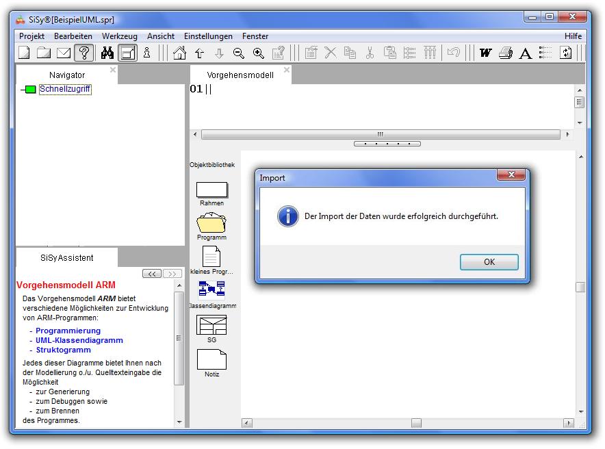Toggle the question mark help icon
The image size is (605, 449).
pos(84,53)
